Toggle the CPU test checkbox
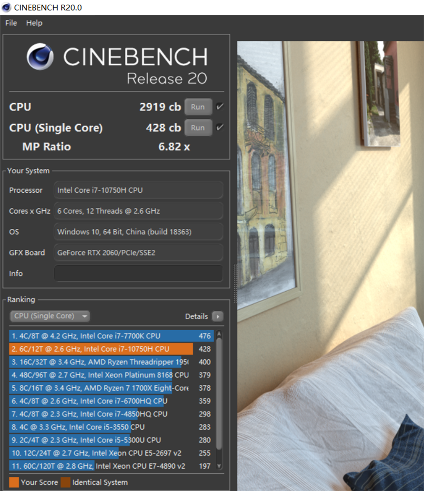 (220, 107)
